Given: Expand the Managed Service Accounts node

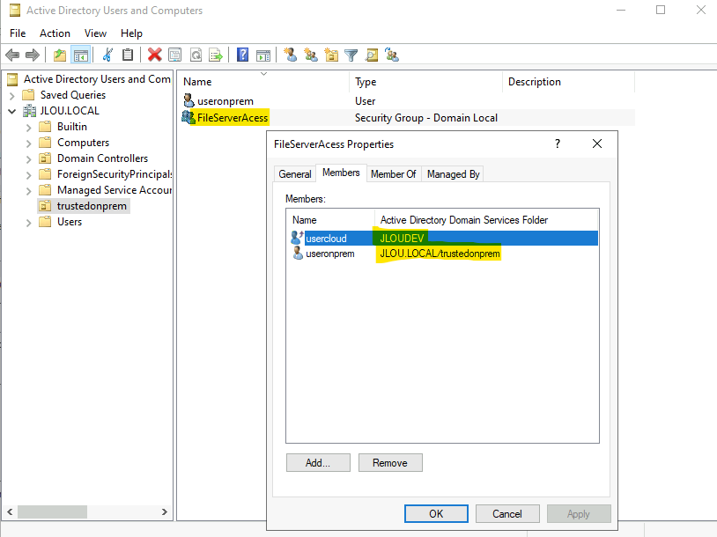Looking at the screenshot, I should tap(29, 190).
